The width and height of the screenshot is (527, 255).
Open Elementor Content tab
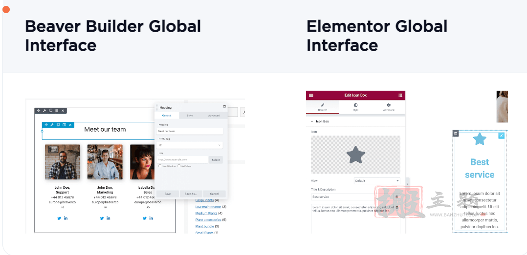tap(322, 107)
